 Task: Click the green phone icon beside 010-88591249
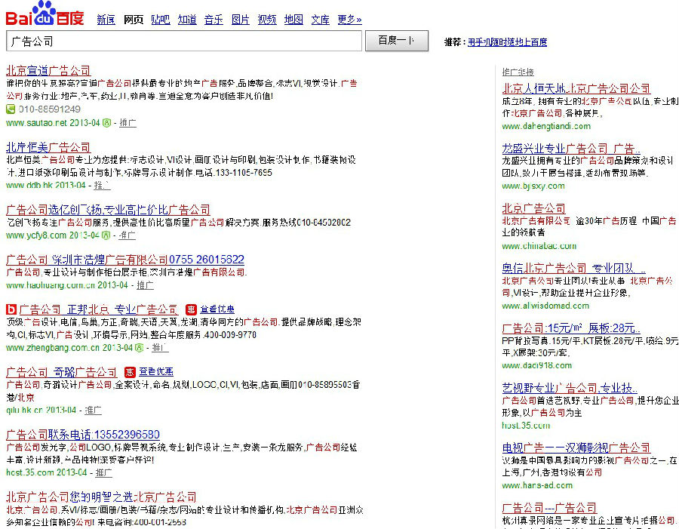(11, 109)
